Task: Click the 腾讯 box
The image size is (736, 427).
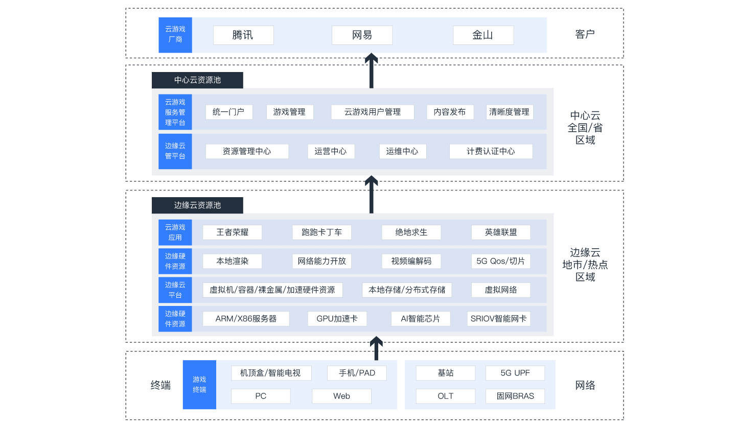Action: click(243, 35)
